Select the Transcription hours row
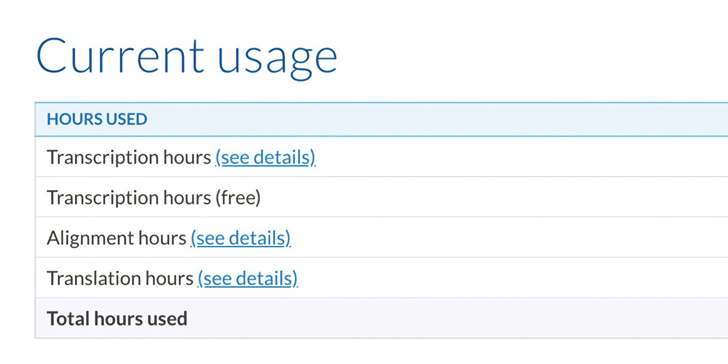The height and width of the screenshot is (364, 728). coord(369,157)
